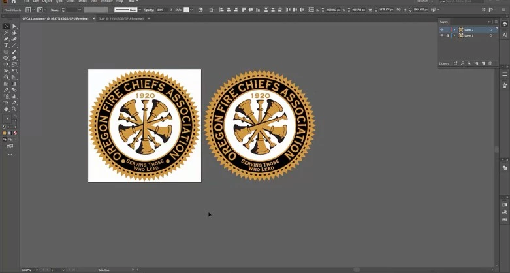Select the Blend tool

click(x=14, y=90)
